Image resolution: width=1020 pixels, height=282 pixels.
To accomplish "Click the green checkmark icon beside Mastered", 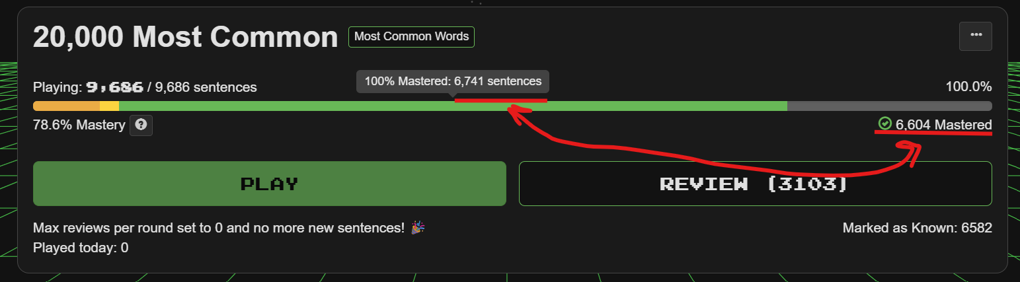I will 884,123.
